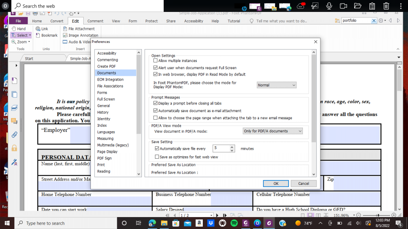Go to next search result arrow
The width and height of the screenshot is (408, 229).
coord(398,21)
